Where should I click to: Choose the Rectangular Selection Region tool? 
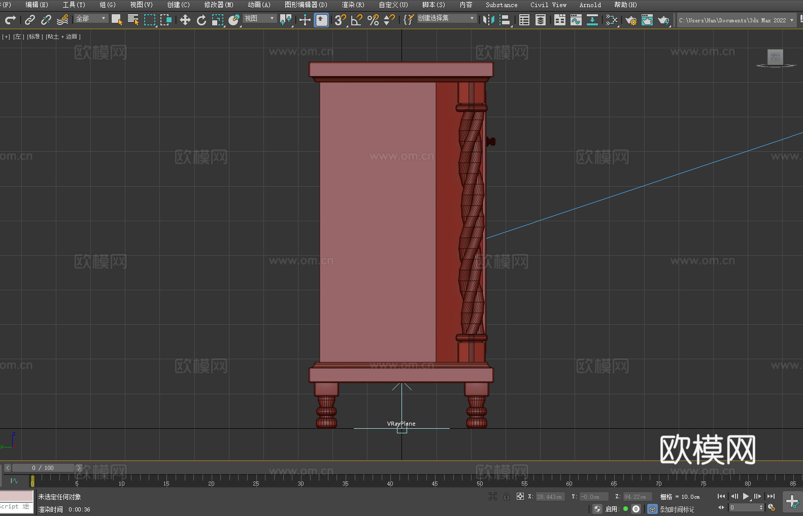point(149,20)
